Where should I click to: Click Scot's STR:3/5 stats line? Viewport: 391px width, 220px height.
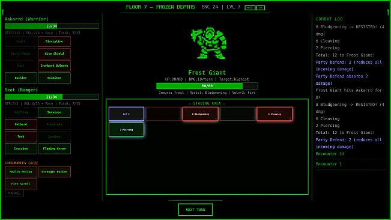pyautogui.click(x=43, y=103)
